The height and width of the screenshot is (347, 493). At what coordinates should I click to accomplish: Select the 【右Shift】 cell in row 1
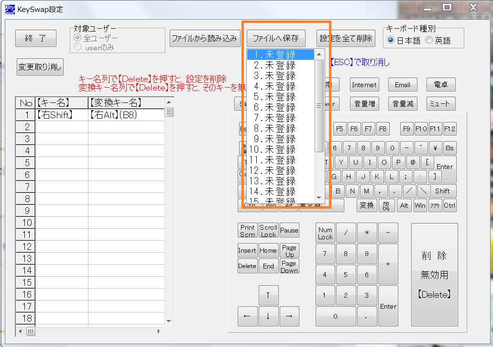click(x=62, y=115)
